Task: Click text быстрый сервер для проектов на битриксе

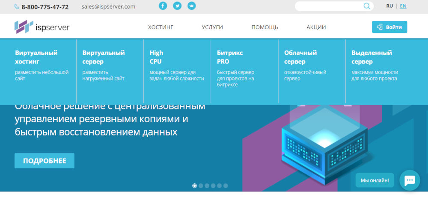Action: pyautogui.click(x=235, y=79)
